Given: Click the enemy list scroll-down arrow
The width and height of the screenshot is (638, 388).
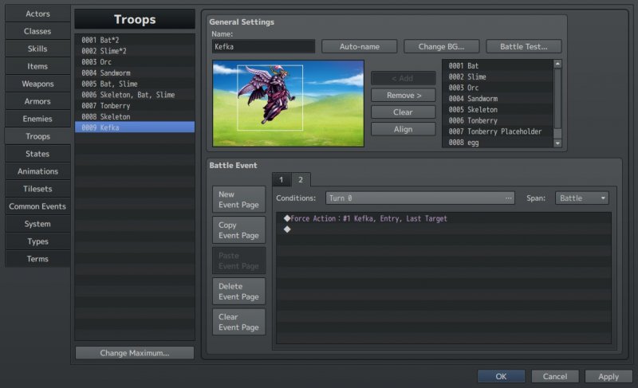Looking at the screenshot, I should pyautogui.click(x=557, y=143).
